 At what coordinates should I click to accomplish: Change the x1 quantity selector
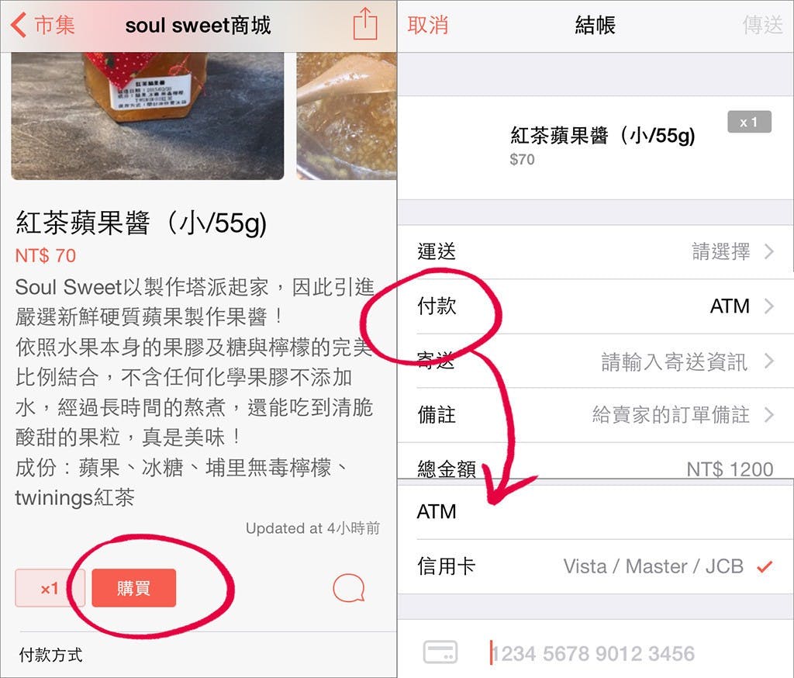pyautogui.click(x=50, y=588)
